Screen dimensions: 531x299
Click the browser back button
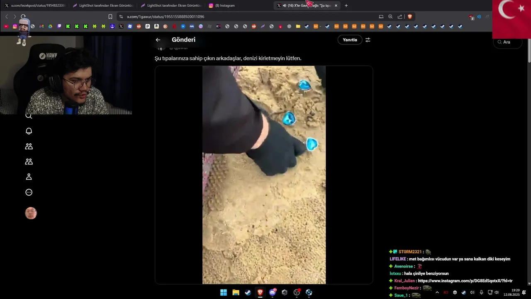pos(7,17)
